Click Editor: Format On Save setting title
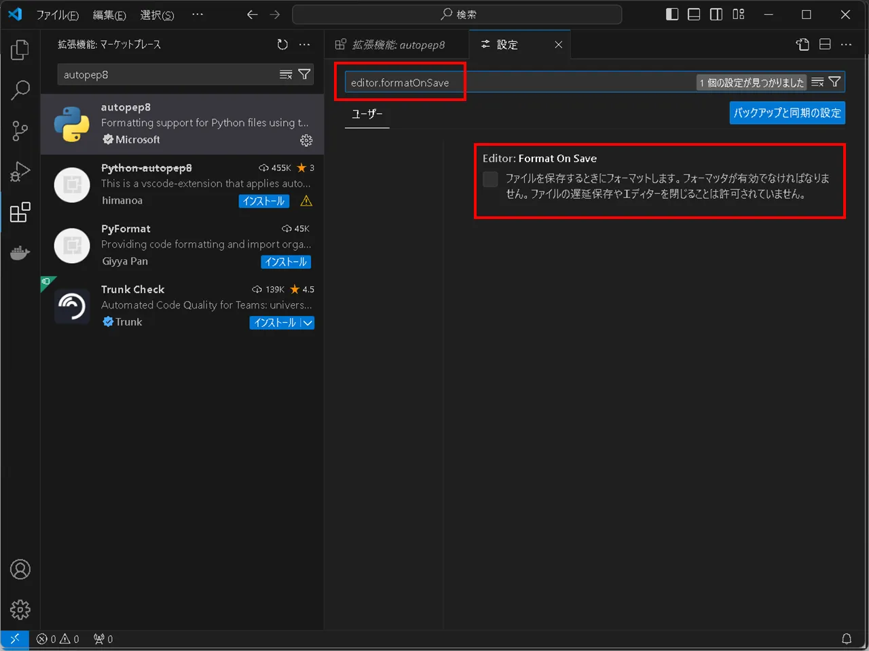869x651 pixels. click(x=540, y=159)
